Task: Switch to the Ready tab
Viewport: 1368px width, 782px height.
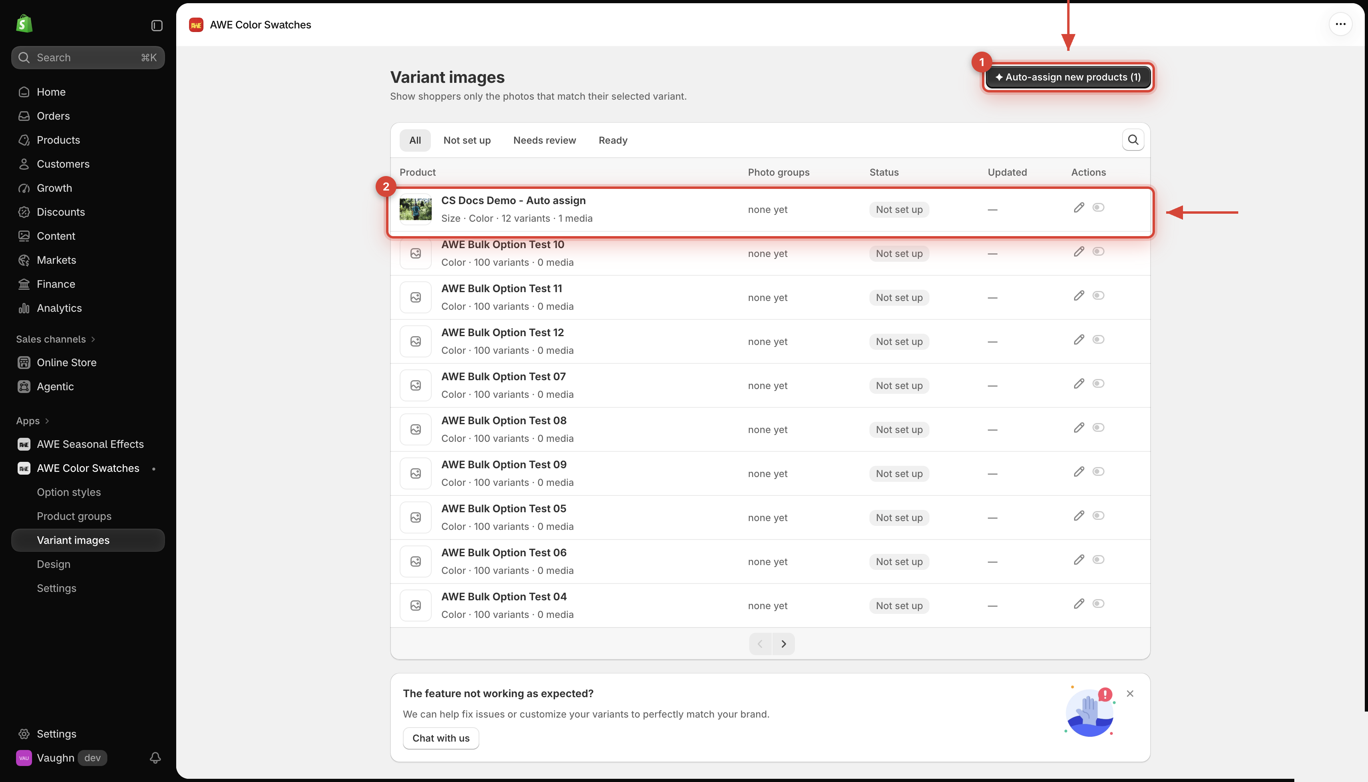Action: [613, 140]
